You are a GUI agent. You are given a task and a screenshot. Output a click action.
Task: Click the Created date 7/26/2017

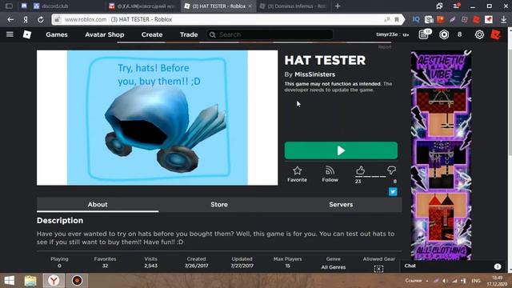click(x=196, y=266)
